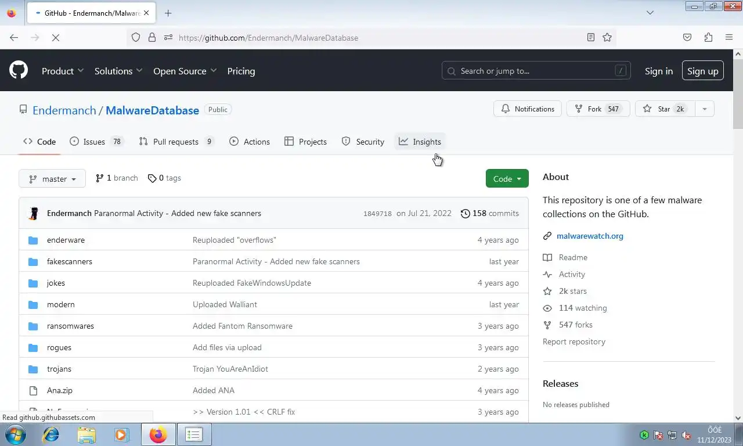The height and width of the screenshot is (446, 743).
Task: Open the site security lock icon
Action: (x=152, y=37)
